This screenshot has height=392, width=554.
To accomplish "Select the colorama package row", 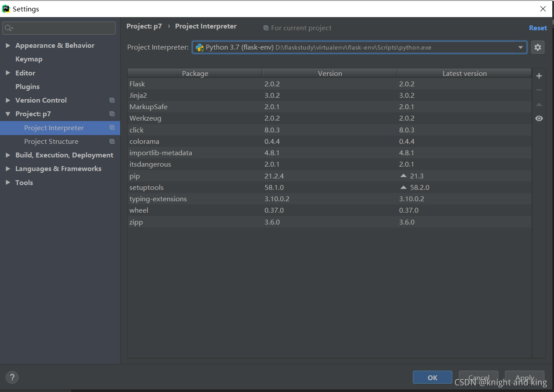I will [x=329, y=141].
